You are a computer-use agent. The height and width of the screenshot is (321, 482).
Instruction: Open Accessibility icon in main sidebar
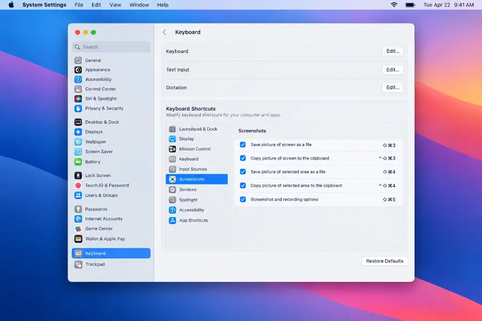pos(78,79)
